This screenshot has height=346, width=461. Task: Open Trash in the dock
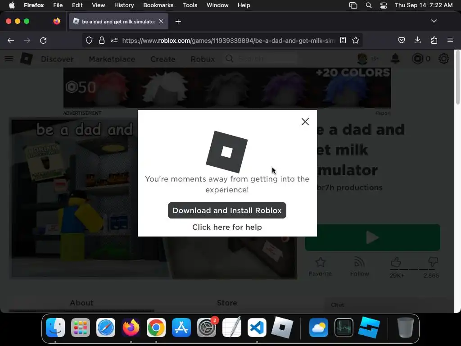click(x=406, y=328)
